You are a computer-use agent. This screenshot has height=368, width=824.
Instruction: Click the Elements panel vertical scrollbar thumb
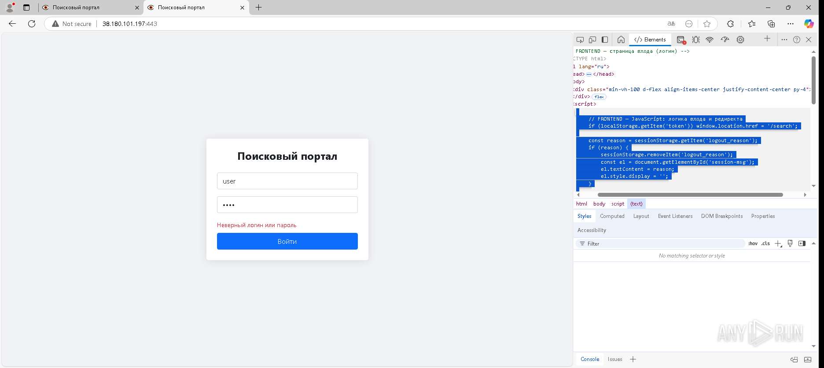click(813, 80)
